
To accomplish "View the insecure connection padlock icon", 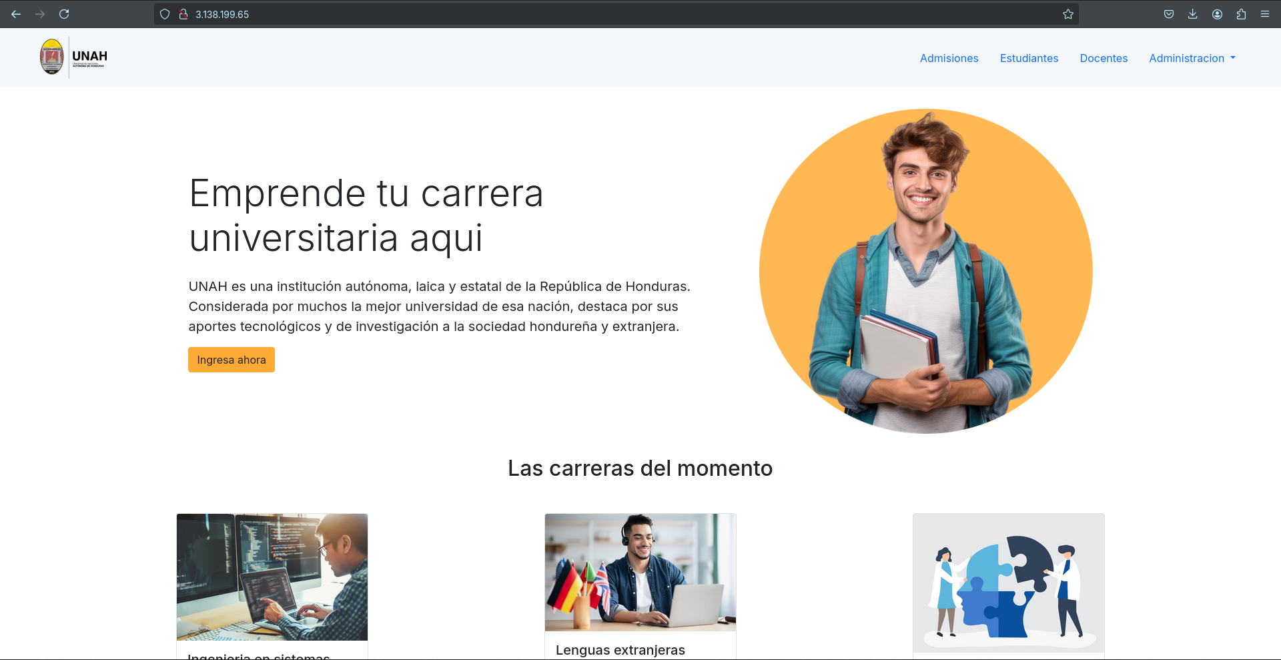I will [183, 14].
